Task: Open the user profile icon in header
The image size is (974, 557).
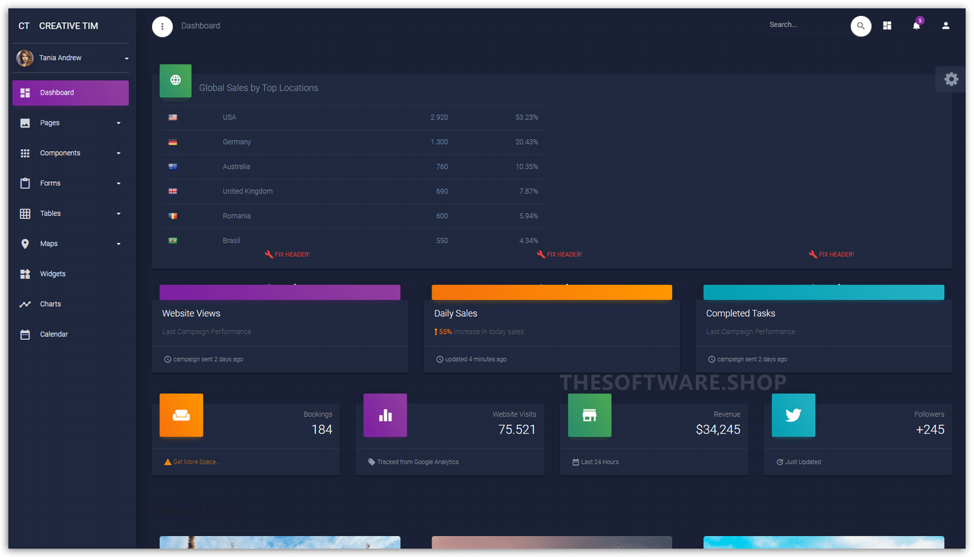Action: 945,26
